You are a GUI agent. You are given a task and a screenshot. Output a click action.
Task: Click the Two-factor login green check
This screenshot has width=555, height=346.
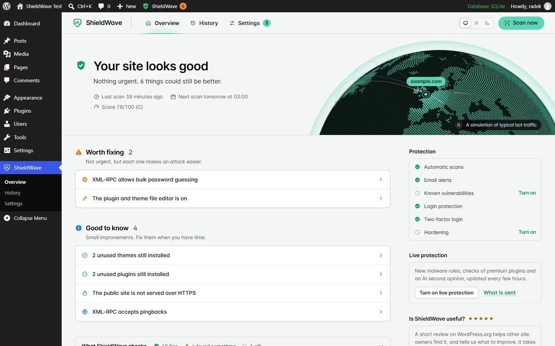(417, 219)
